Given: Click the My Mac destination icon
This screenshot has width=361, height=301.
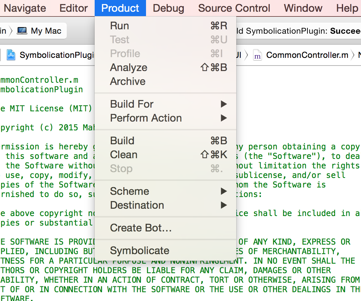Looking at the screenshot, I should coord(22,31).
